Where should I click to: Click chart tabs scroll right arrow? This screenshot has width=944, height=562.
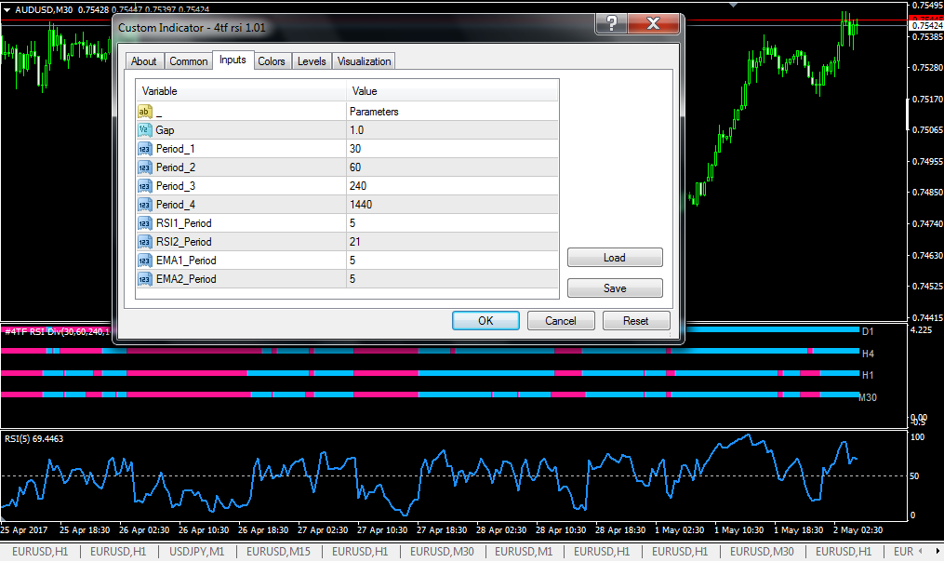point(937,551)
